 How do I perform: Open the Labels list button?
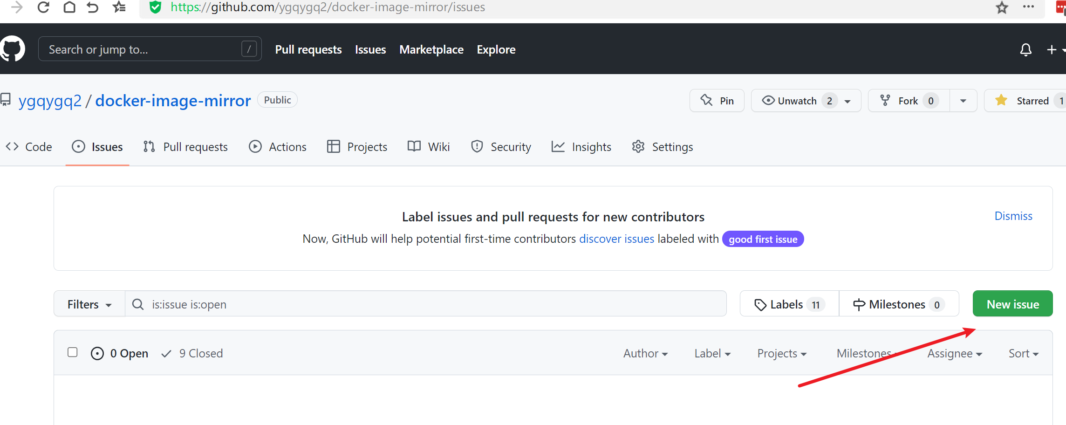789,304
